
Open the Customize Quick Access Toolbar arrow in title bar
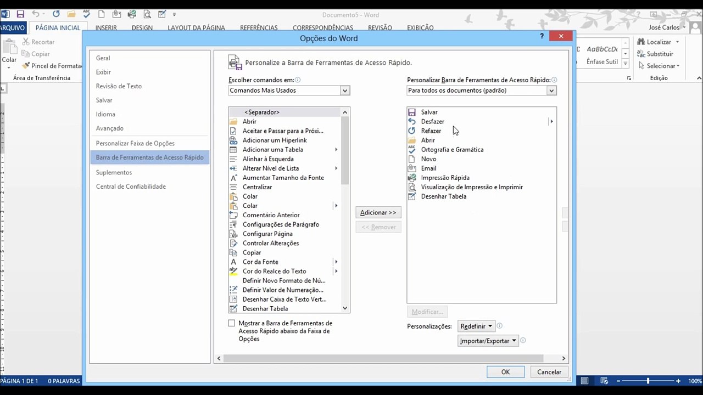pyautogui.click(x=175, y=15)
